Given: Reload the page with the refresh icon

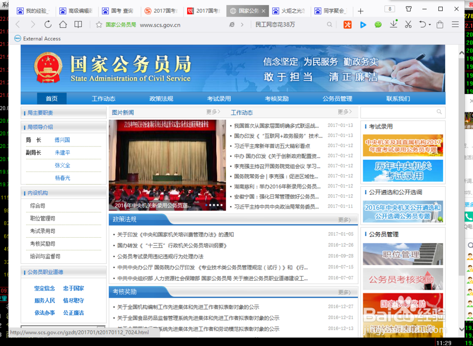Looking at the screenshot, I should click(48, 25).
